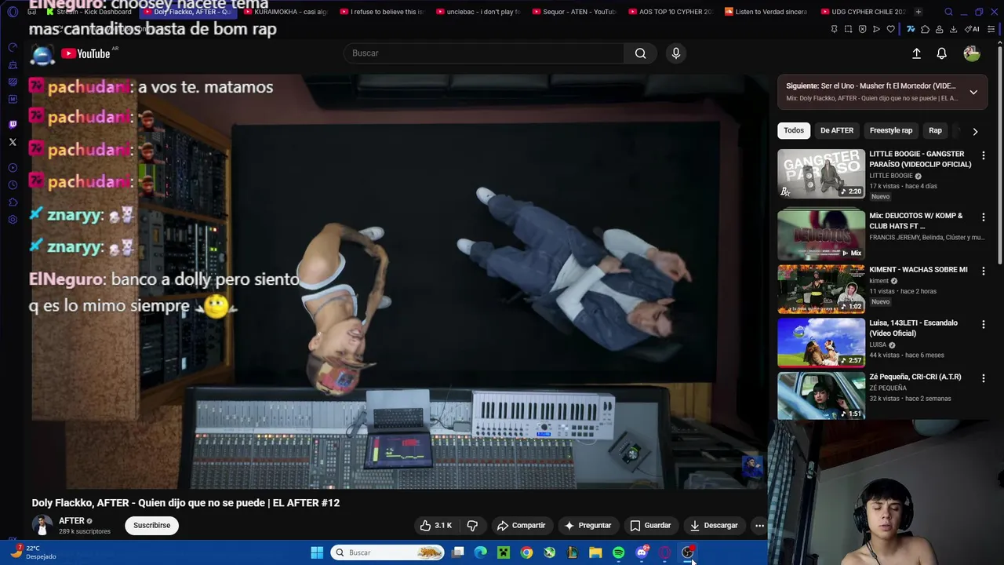This screenshot has height=565, width=1004.
Task: Subscribe to AFTER with Suscribirse button
Action: [151, 526]
